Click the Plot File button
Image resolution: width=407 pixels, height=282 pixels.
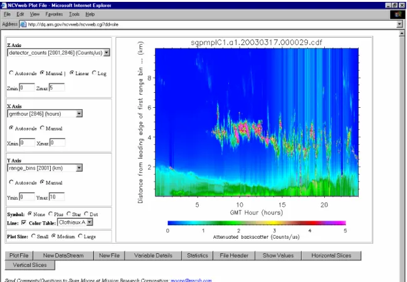tap(19, 256)
